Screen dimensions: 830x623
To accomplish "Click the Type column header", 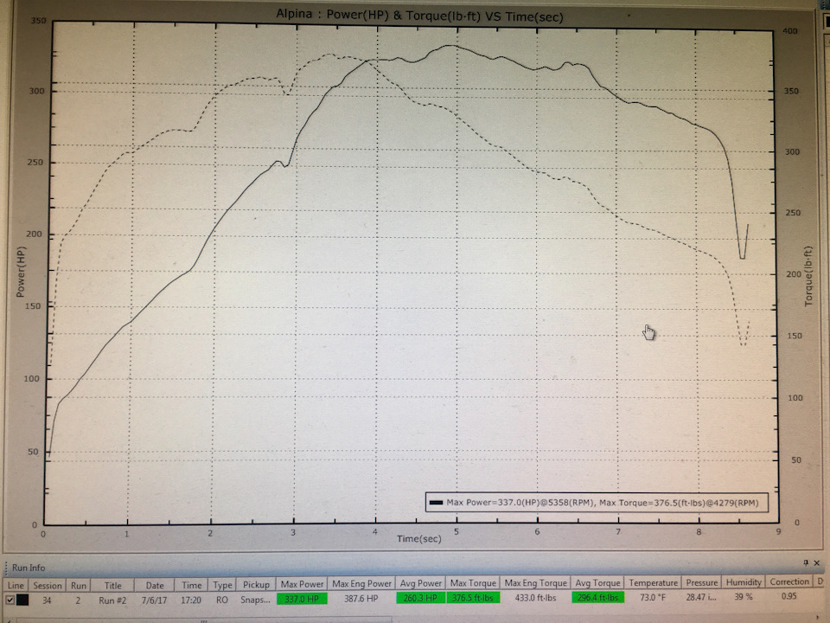I will [x=222, y=585].
